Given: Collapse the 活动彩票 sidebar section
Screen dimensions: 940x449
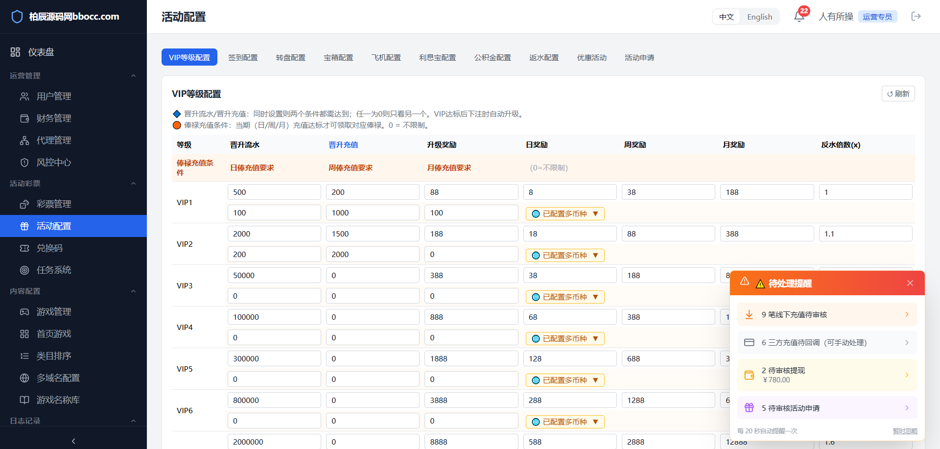Looking at the screenshot, I should pos(133,183).
